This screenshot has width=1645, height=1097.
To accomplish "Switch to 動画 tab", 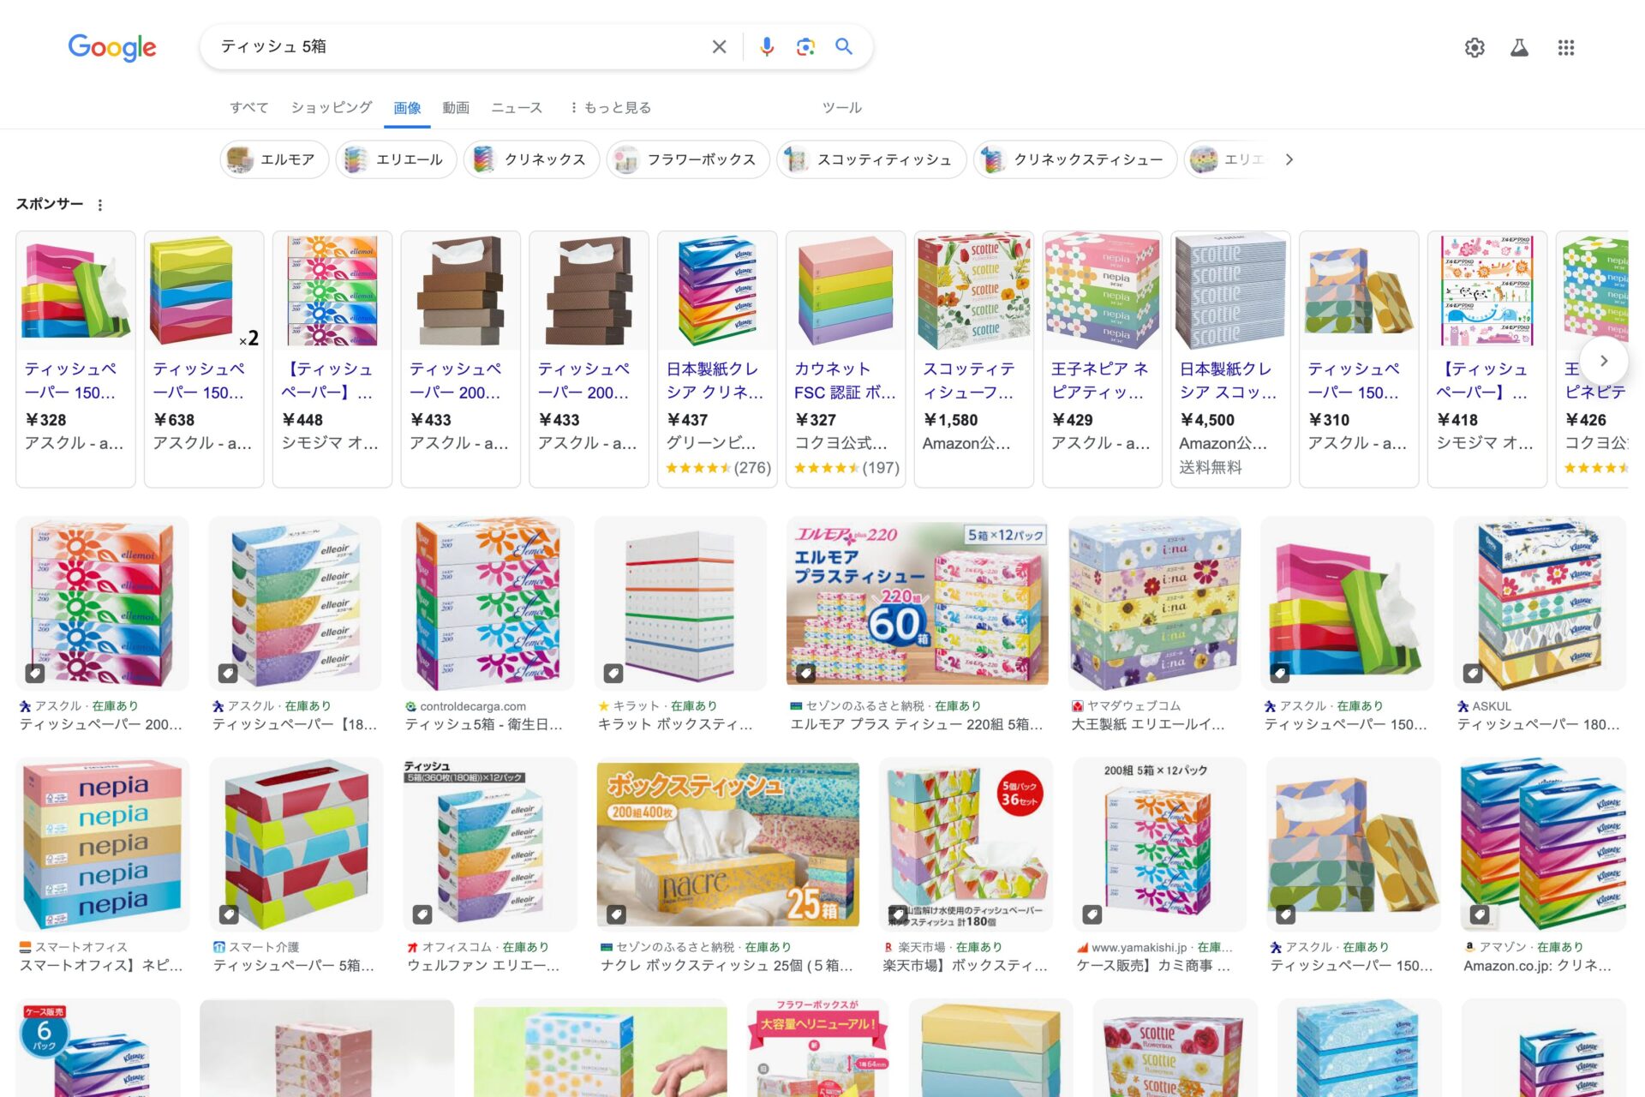I will click(456, 107).
